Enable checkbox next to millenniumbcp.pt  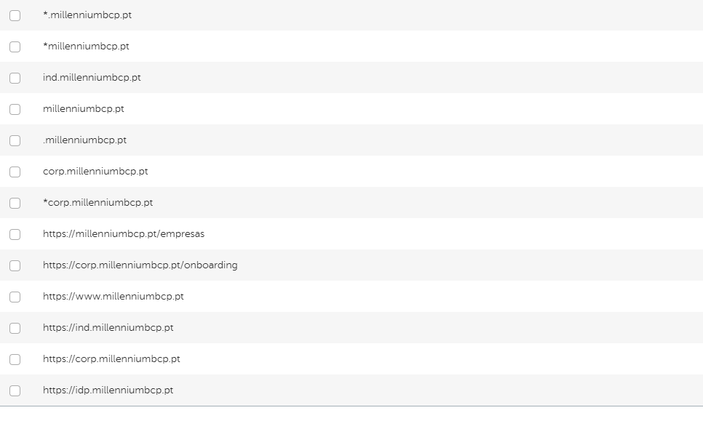(x=15, y=109)
